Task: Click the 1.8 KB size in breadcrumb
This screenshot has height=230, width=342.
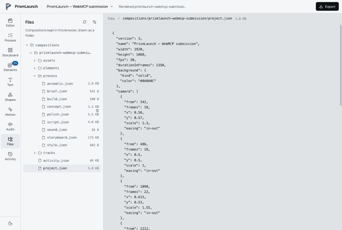Action: [241, 19]
